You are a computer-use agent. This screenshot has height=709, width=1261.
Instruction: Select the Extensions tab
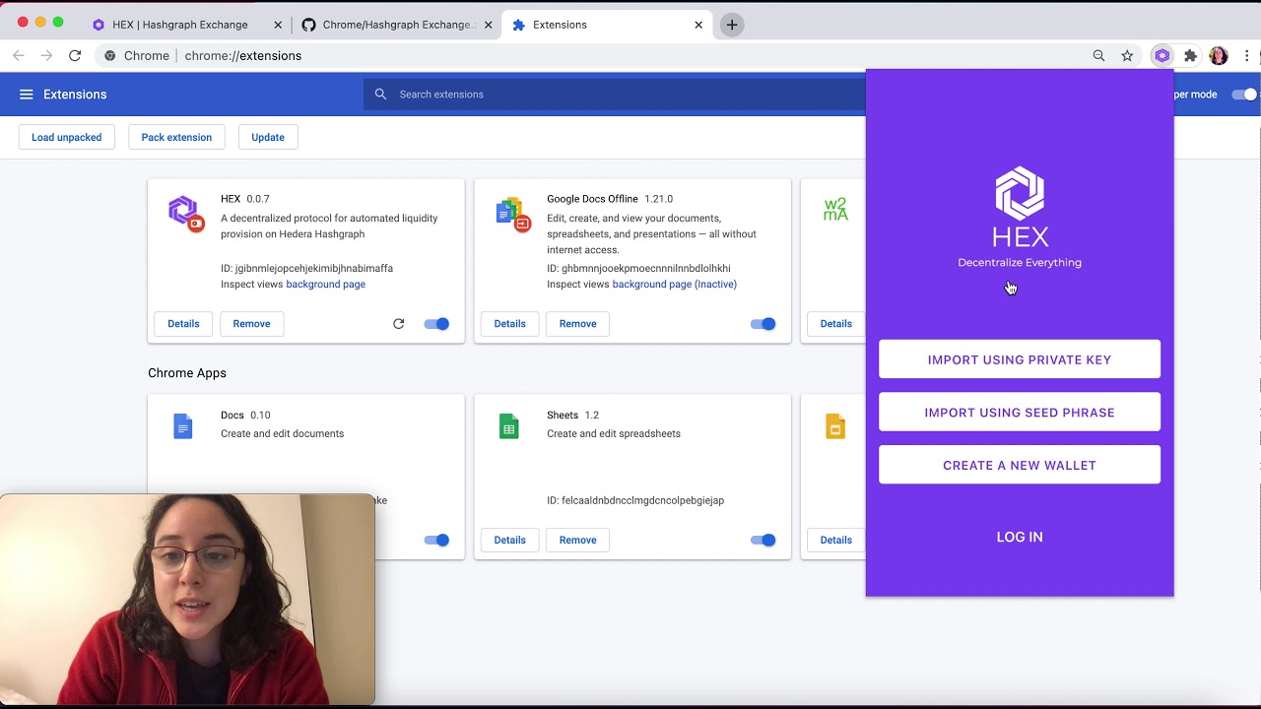pyautogui.click(x=605, y=25)
